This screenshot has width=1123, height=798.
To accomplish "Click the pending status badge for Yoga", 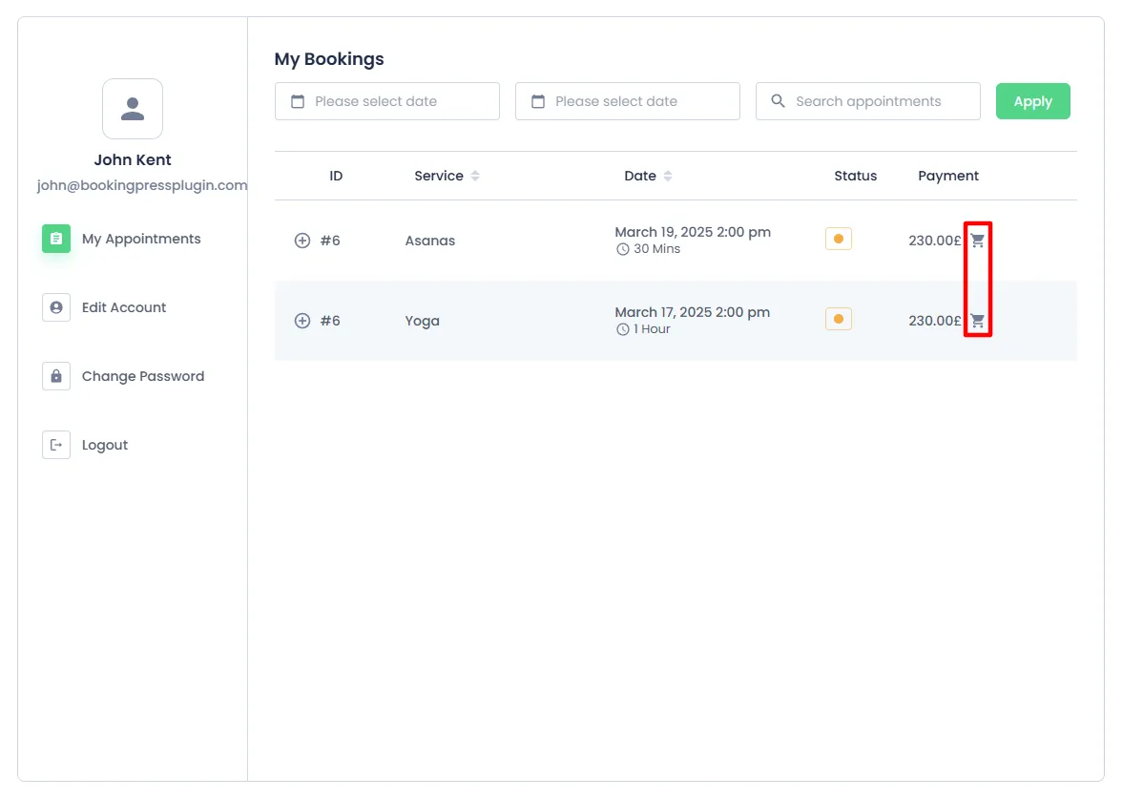I will pos(838,319).
